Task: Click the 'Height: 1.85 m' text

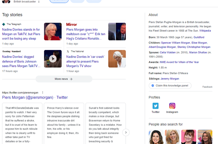Action: coord(158,68)
